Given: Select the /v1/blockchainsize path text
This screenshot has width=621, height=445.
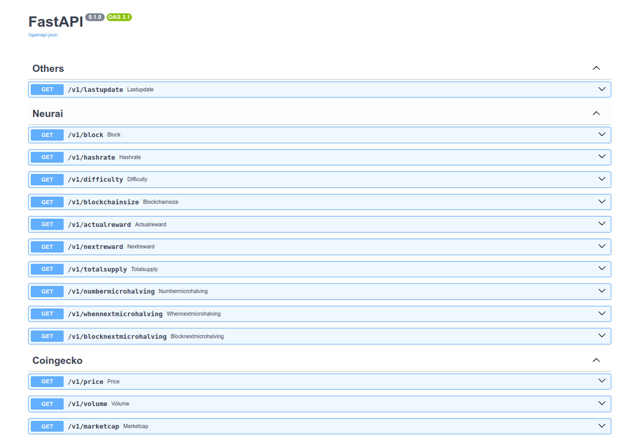Looking at the screenshot, I should (x=103, y=202).
